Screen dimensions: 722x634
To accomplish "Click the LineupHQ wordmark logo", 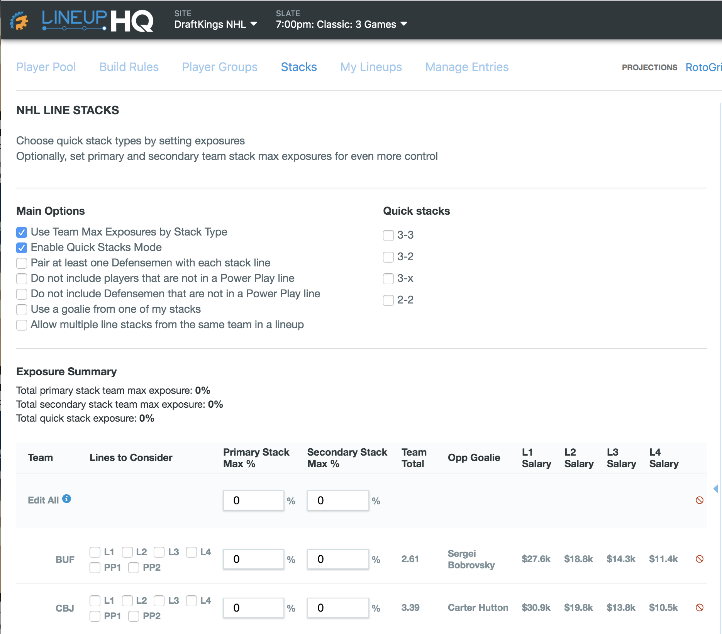I will pyautogui.click(x=97, y=20).
